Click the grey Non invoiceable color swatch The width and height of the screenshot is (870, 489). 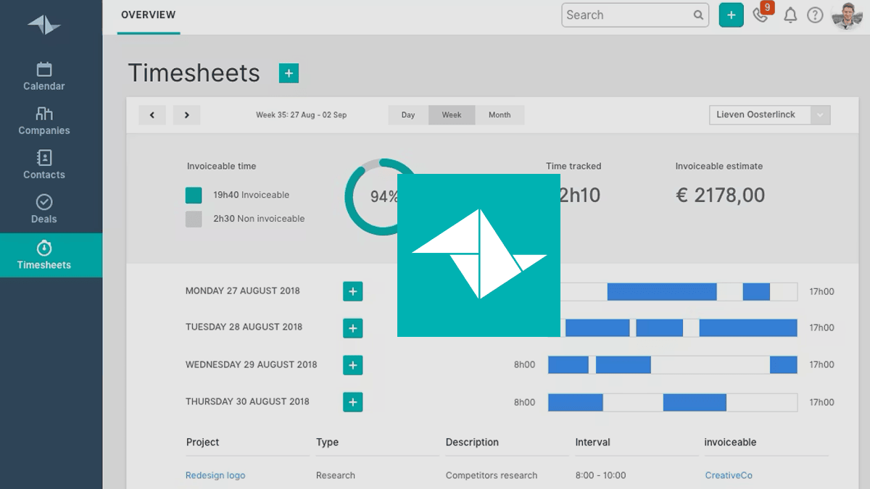(194, 219)
